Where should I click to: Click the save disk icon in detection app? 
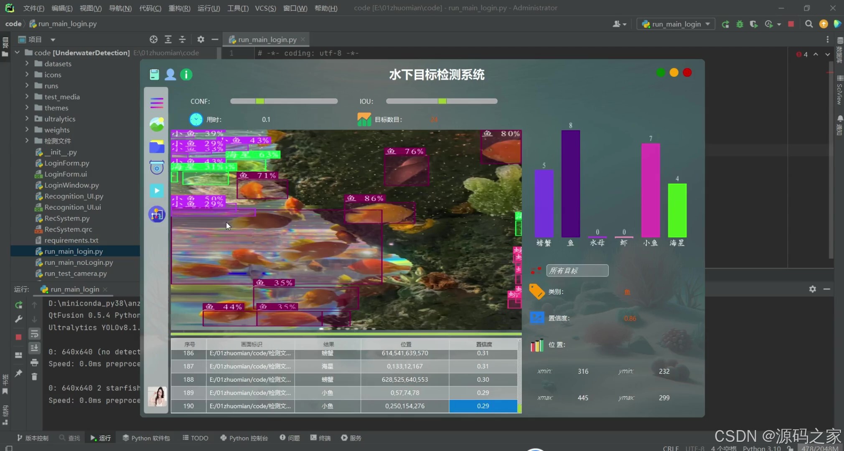154,74
